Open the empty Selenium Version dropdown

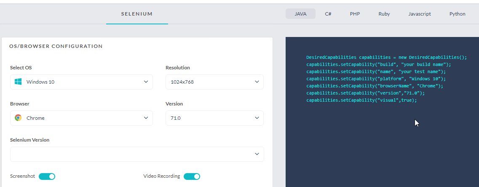coord(137,154)
